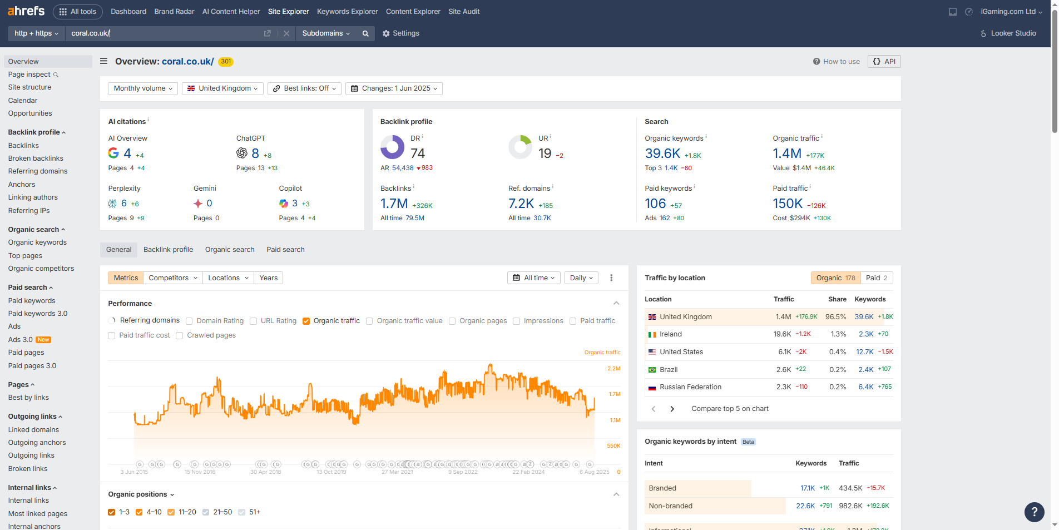Open the United Kingdom country dropdown
The image size is (1059, 530).
[222, 88]
